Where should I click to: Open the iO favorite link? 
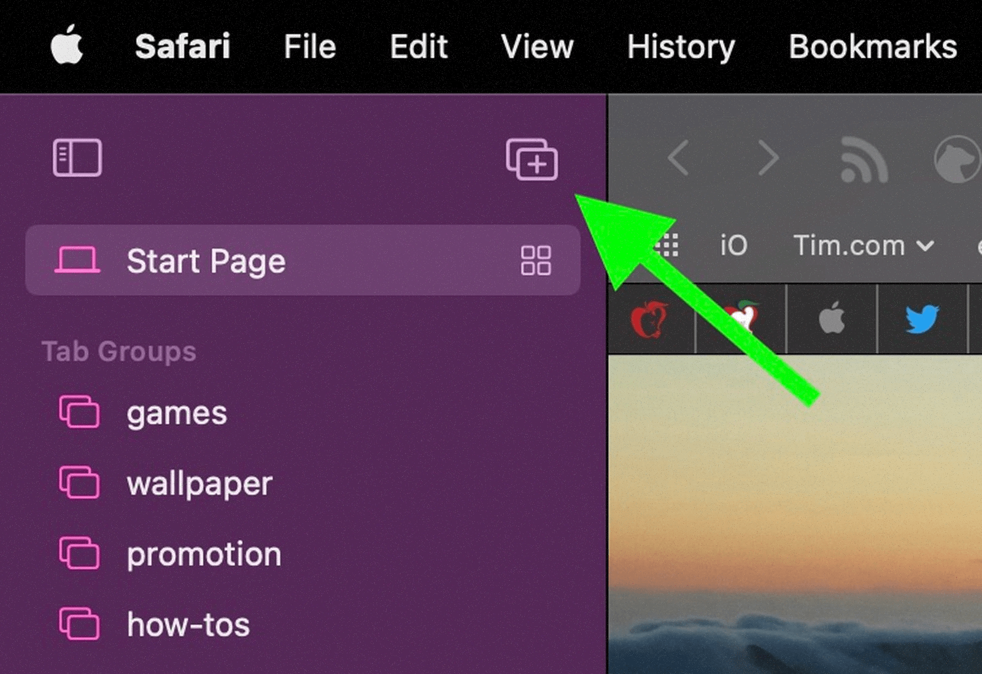(734, 246)
